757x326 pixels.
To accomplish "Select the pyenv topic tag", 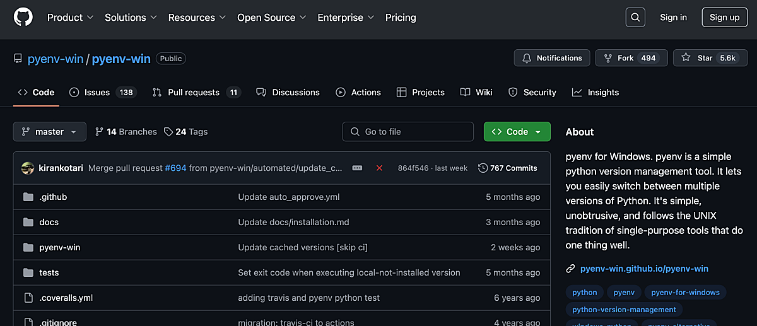I will pos(625,293).
